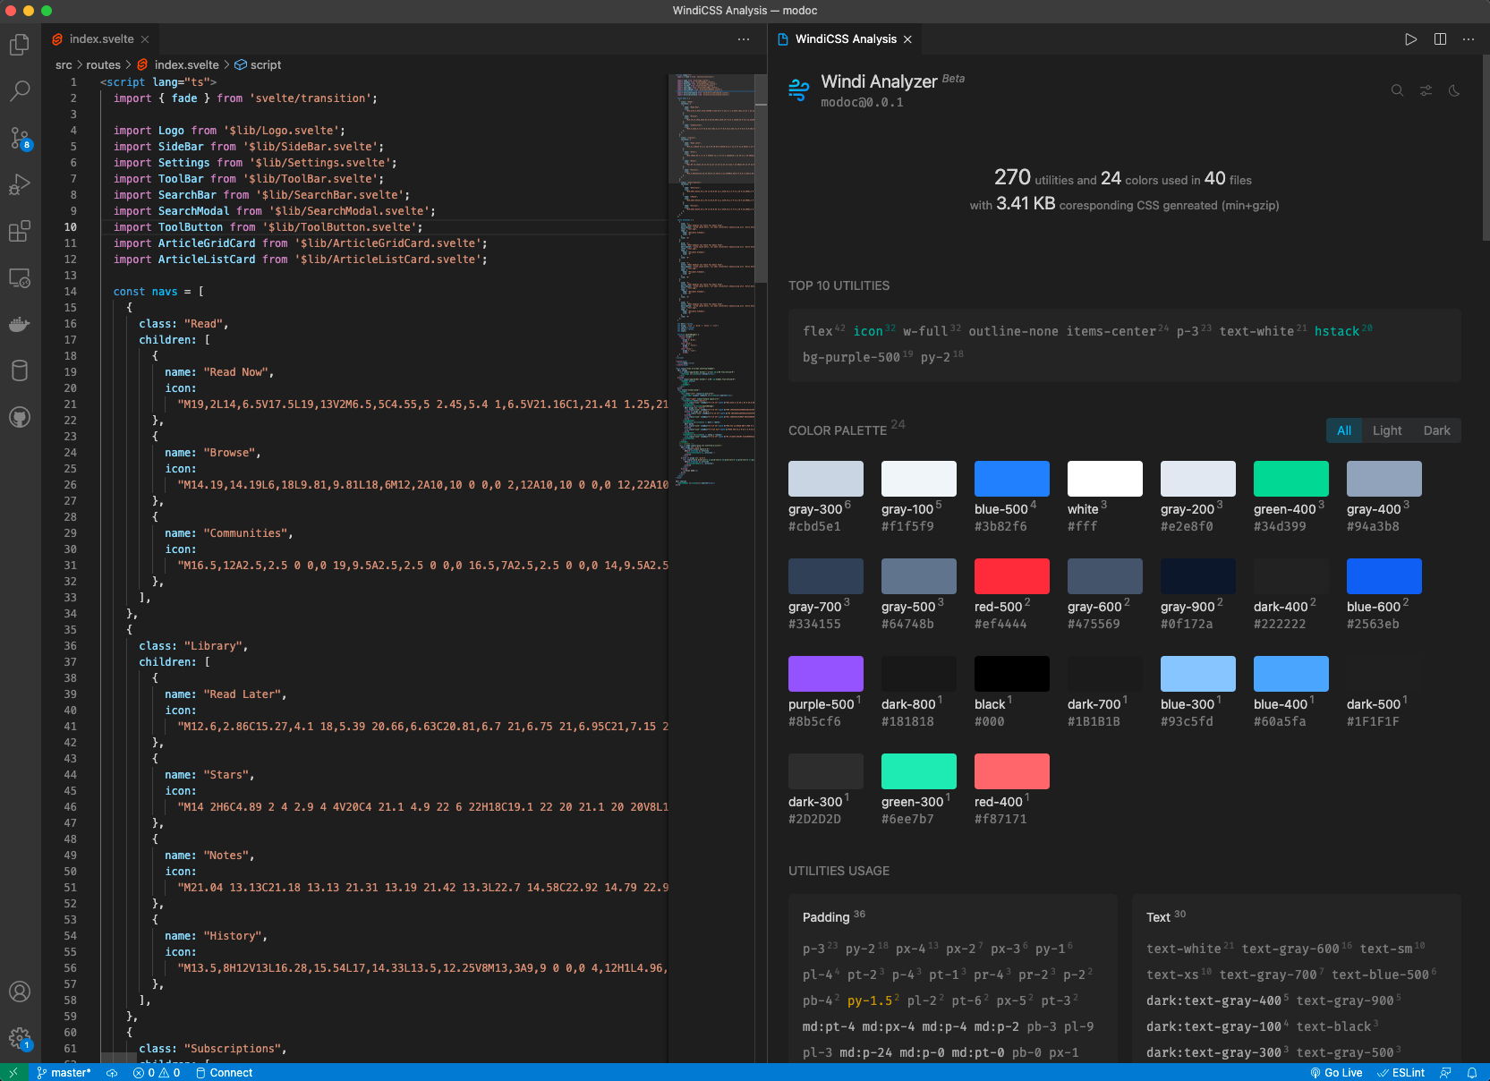This screenshot has height=1081, width=1490.
Task: Select the red-500 color swatch
Action: (x=1012, y=576)
